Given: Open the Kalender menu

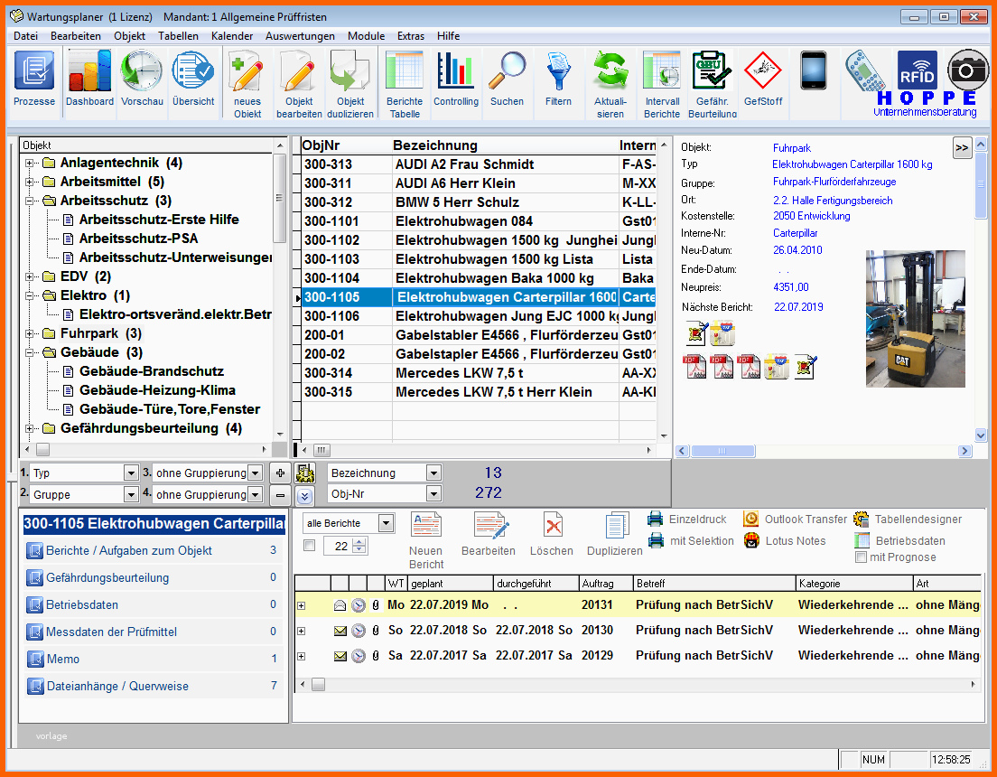Looking at the screenshot, I should coord(232,36).
